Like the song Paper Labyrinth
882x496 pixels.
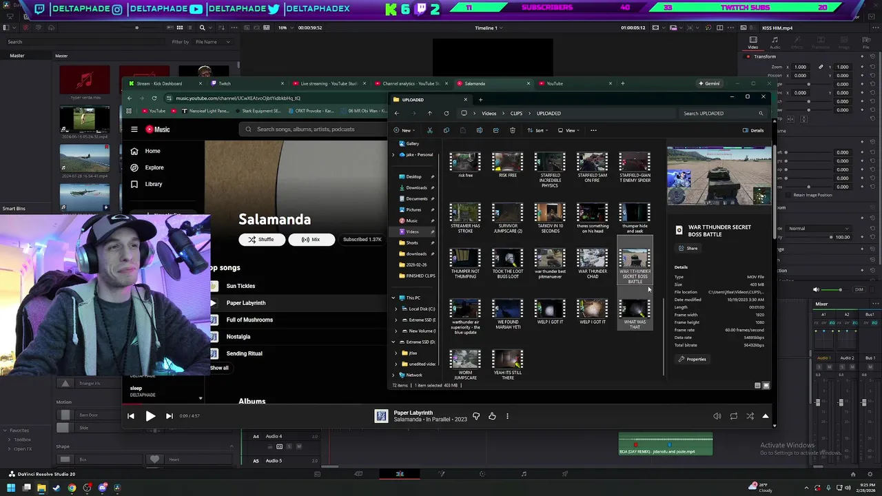pyautogui.click(x=492, y=416)
